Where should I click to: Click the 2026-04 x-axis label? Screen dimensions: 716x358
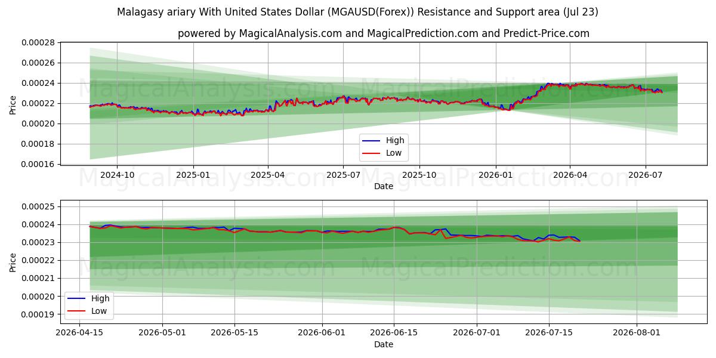coord(570,175)
